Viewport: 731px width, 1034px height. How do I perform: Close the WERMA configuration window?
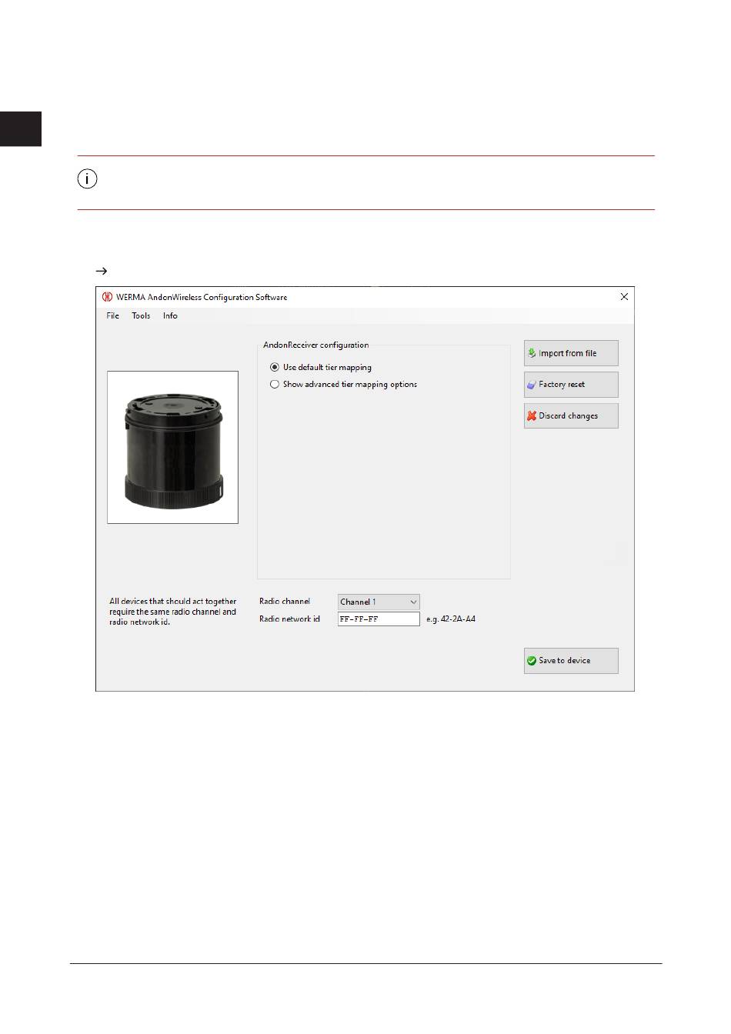(624, 297)
